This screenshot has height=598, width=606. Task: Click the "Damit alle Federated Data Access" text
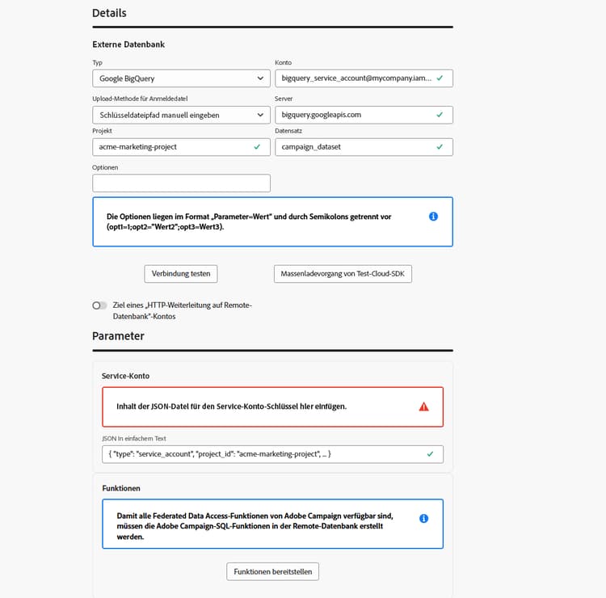pyautogui.click(x=255, y=526)
